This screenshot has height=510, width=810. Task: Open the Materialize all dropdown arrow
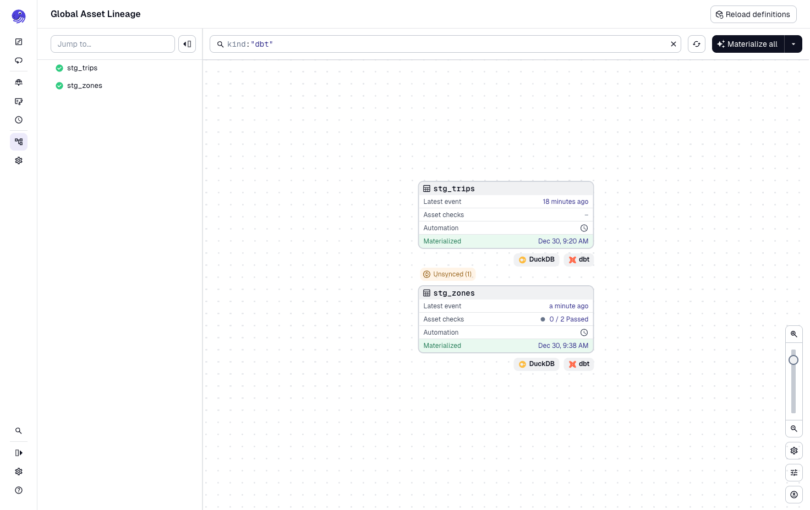click(x=793, y=44)
